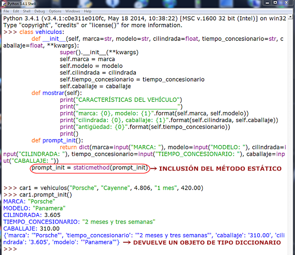This screenshot has height=255, width=295.
Task: Open the Debug menu
Action: coord(40,11)
